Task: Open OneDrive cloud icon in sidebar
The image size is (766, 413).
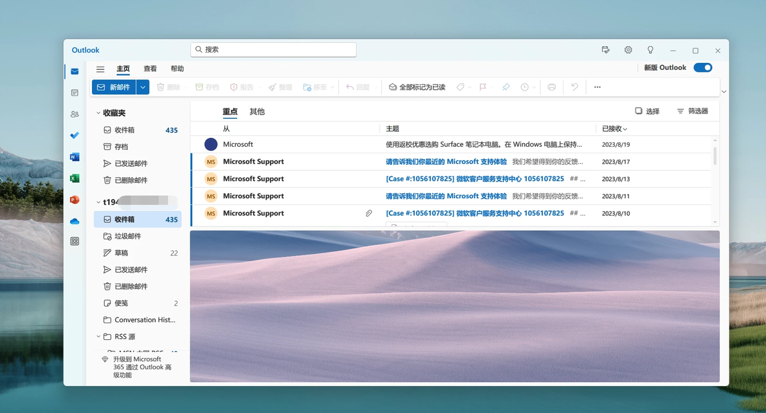Action: click(75, 221)
